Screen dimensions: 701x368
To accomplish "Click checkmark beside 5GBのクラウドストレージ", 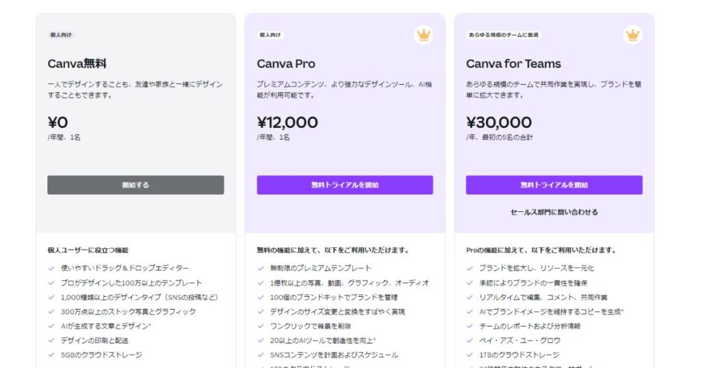I will click(x=51, y=354).
